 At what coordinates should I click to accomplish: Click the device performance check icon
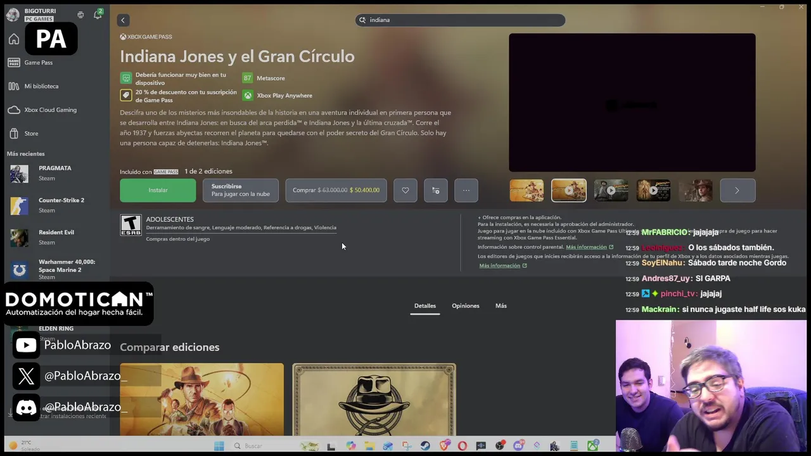[x=126, y=78]
